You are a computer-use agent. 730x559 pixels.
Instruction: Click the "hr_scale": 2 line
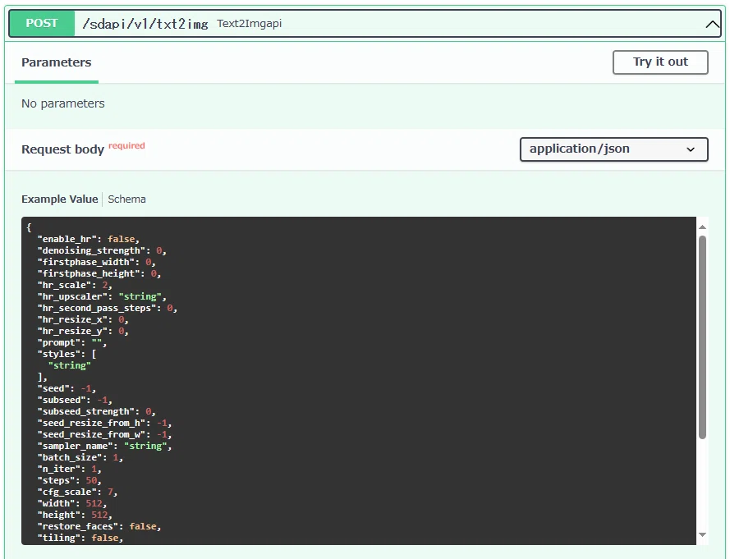click(75, 285)
